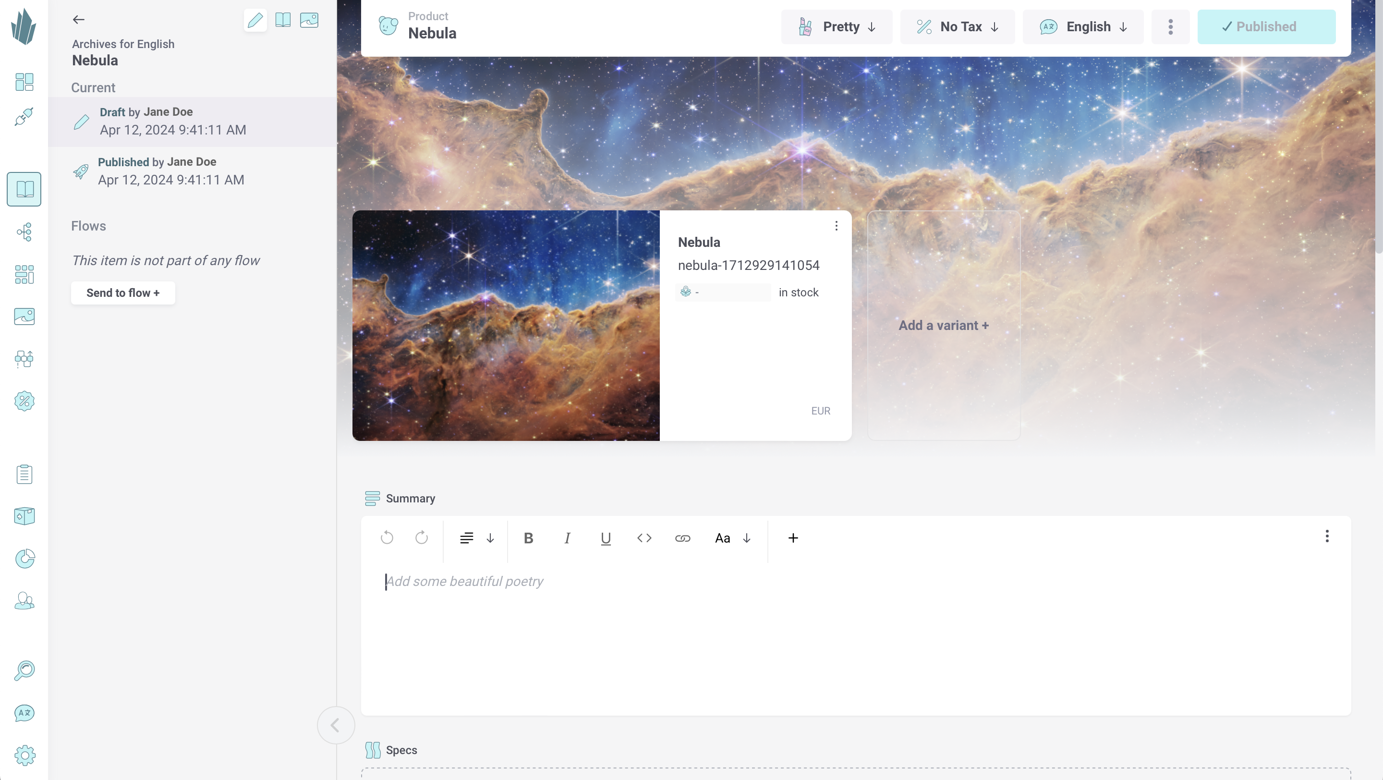
Task: Click the Nebula variant name text
Action: (x=699, y=243)
